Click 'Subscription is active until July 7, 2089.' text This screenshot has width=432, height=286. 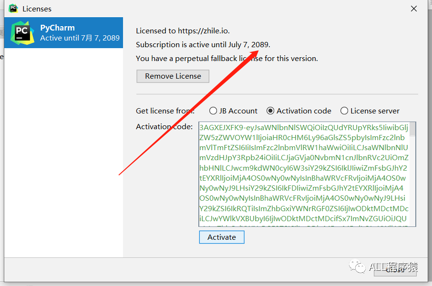pyautogui.click(x=203, y=45)
